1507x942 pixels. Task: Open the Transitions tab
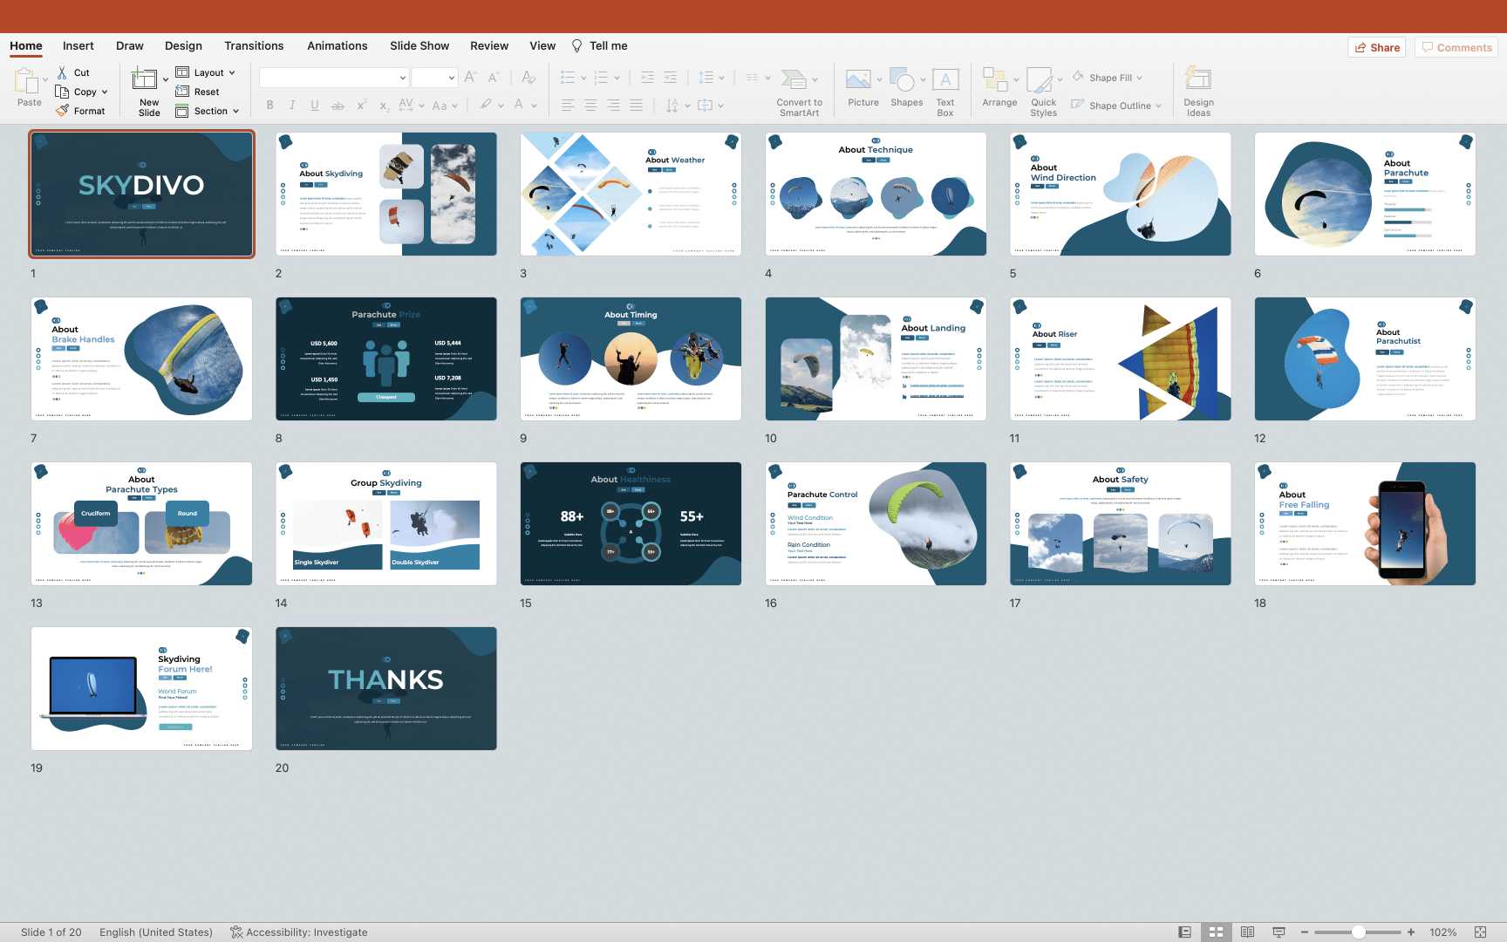tap(254, 46)
